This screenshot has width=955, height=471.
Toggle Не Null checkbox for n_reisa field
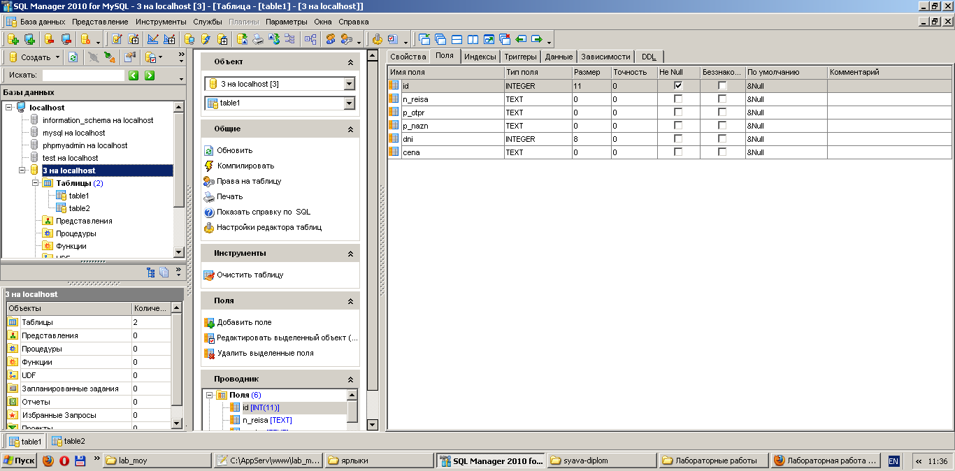[678, 99]
